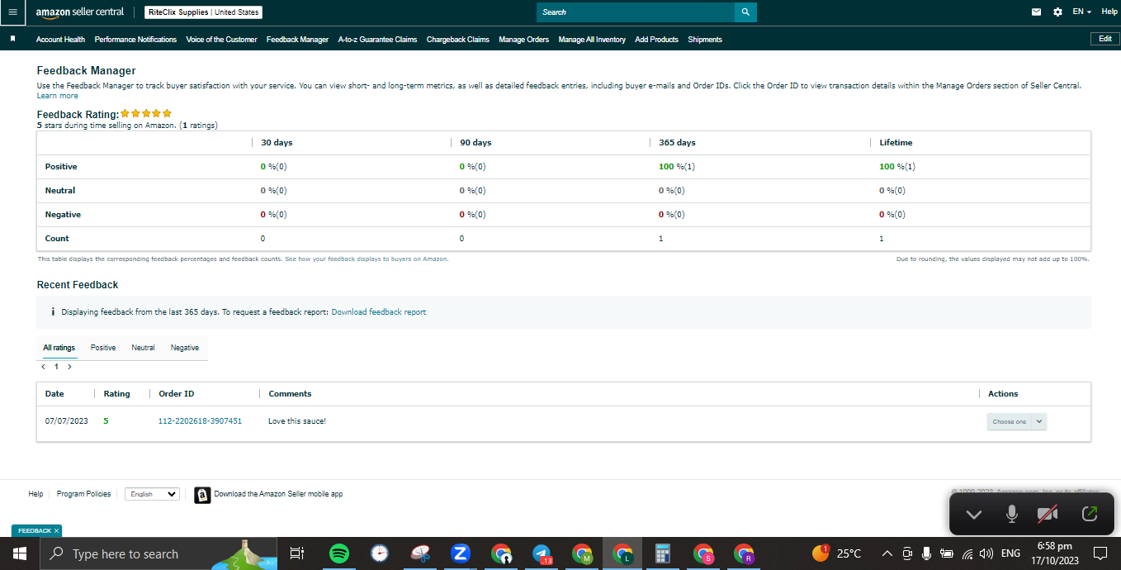Click the Help link at top right
The height and width of the screenshot is (570, 1121).
pos(1109,12)
